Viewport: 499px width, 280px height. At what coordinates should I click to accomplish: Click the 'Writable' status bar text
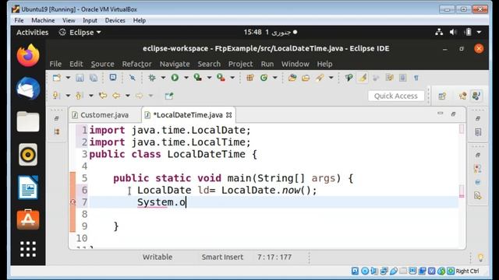click(157, 257)
